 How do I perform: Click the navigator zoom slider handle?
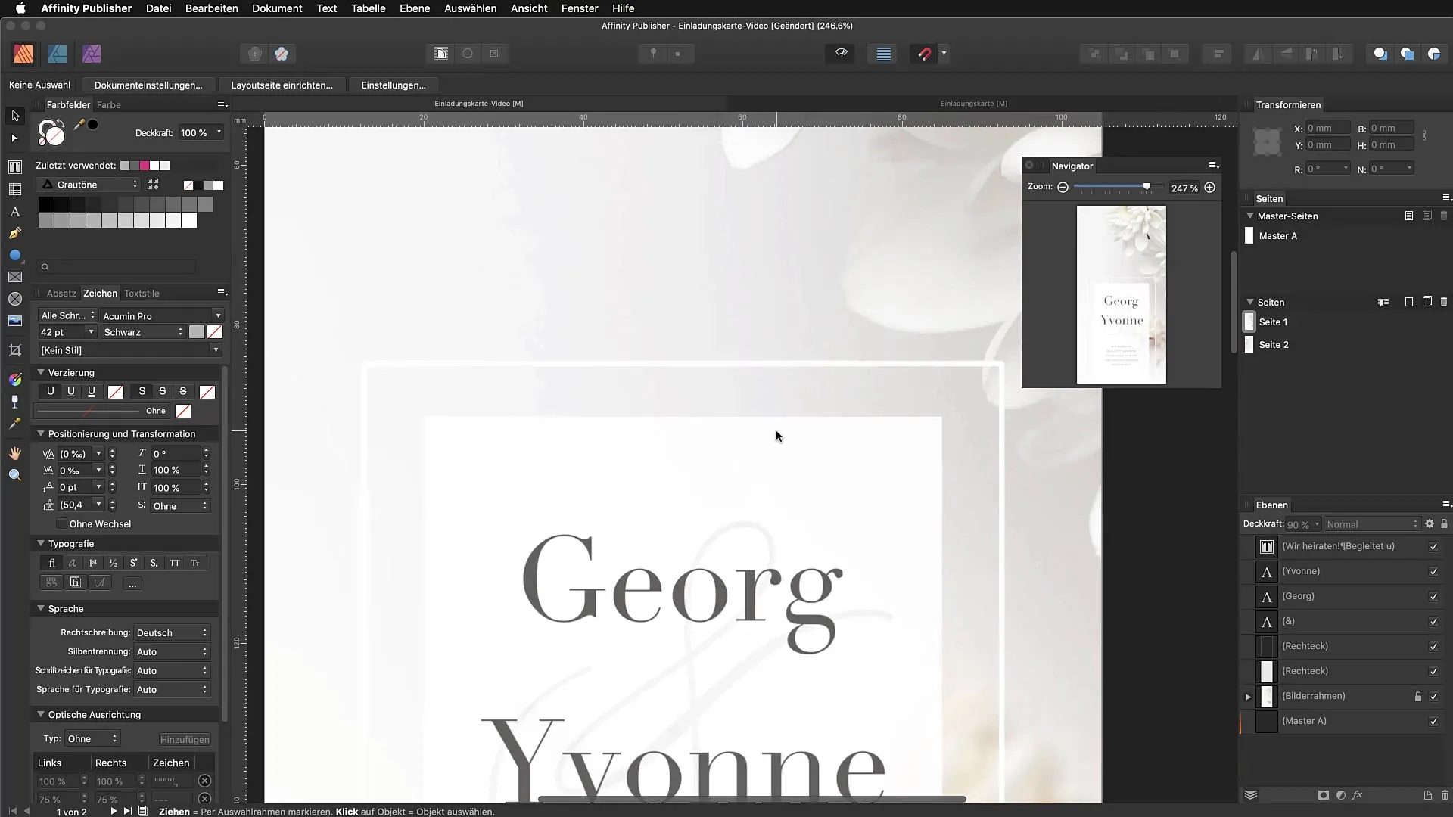(x=1147, y=187)
